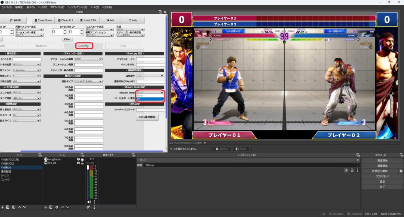Switch to the CSV tab
Screen dimensions: 404x217
click(123, 46)
